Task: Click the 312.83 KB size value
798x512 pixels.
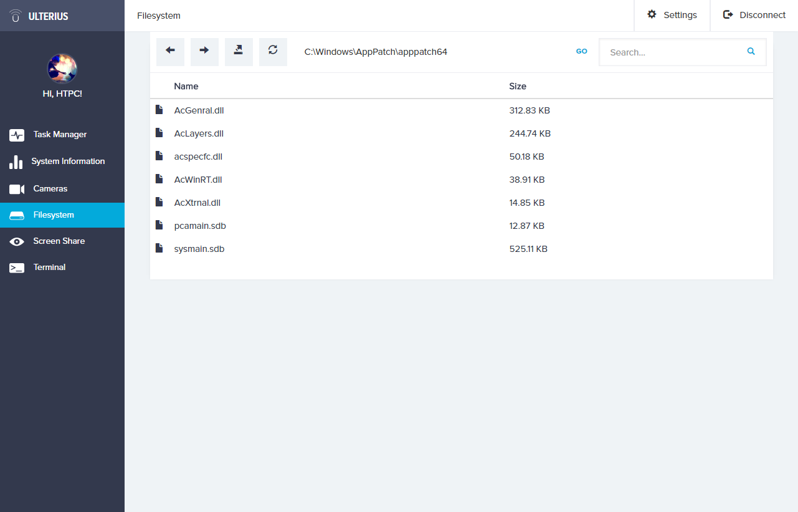Action: click(530, 110)
